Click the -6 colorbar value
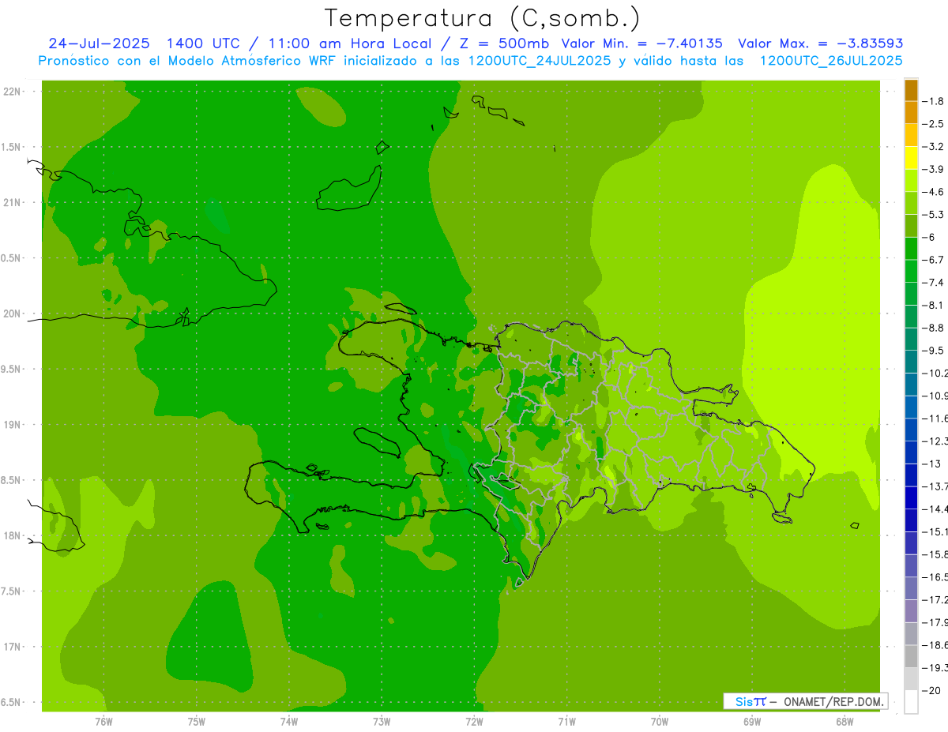Screen dimensions: 948x732 point(930,237)
